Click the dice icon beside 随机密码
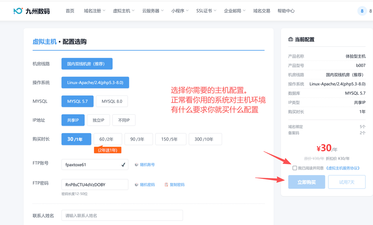373x225 pixels. [x=136, y=185]
